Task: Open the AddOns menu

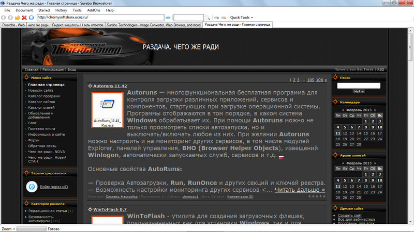Action: point(94,10)
